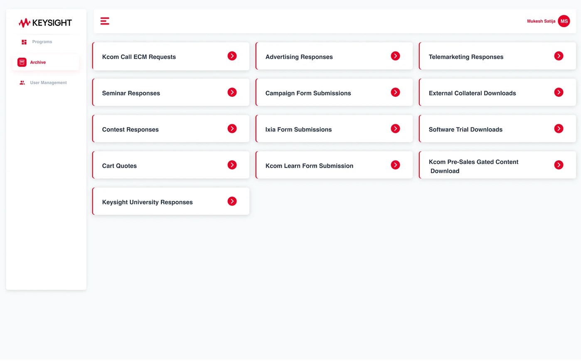Screen dimensions: 581x362
Task: Open Kcom Call ECM Requests title
Action: tap(139, 57)
